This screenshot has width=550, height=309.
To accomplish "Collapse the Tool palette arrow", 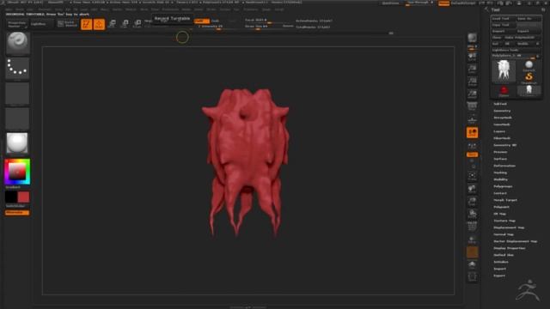I will pyautogui.click(x=486, y=9).
